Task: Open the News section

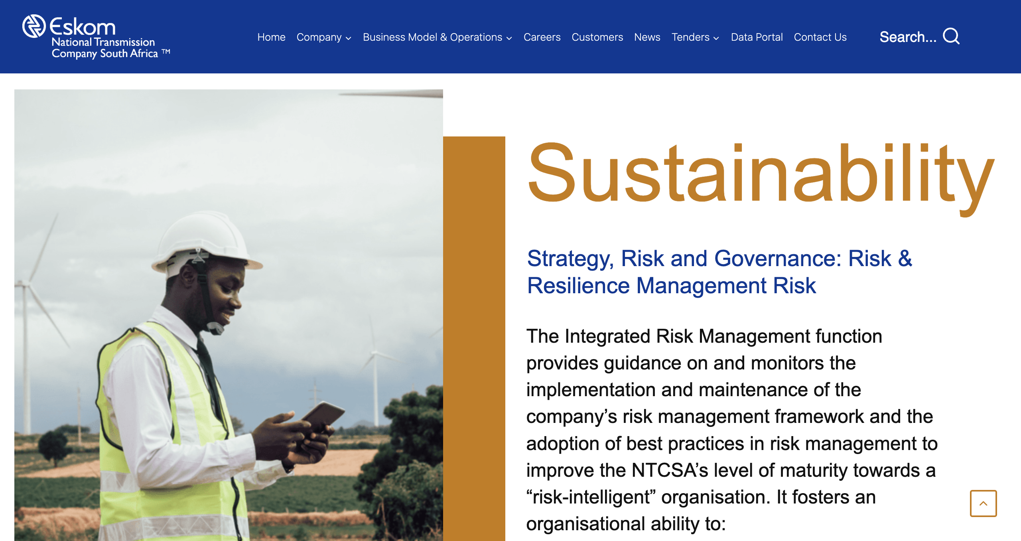Action: 647,37
